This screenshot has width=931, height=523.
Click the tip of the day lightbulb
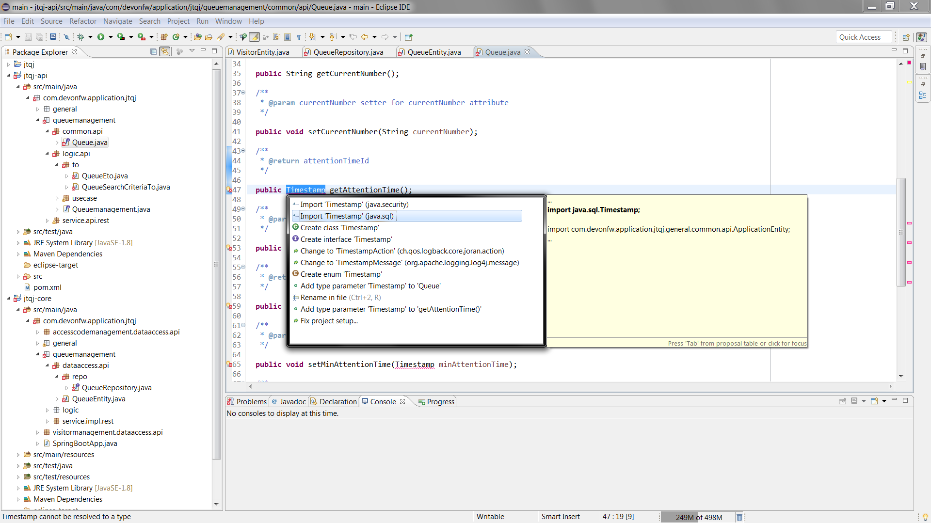(x=925, y=517)
